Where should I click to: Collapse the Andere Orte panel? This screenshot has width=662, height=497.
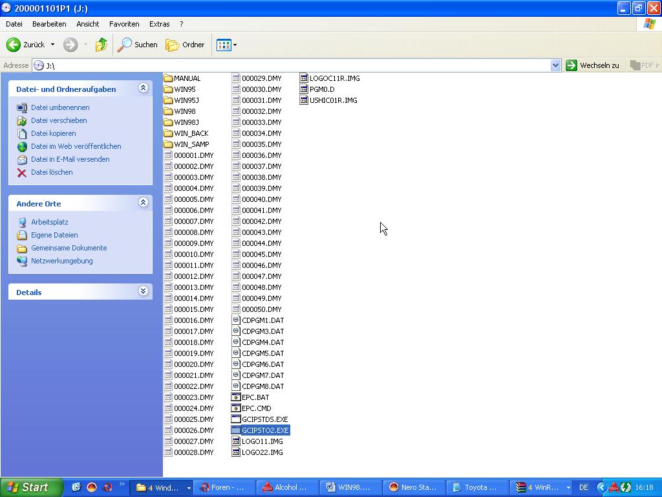143,203
